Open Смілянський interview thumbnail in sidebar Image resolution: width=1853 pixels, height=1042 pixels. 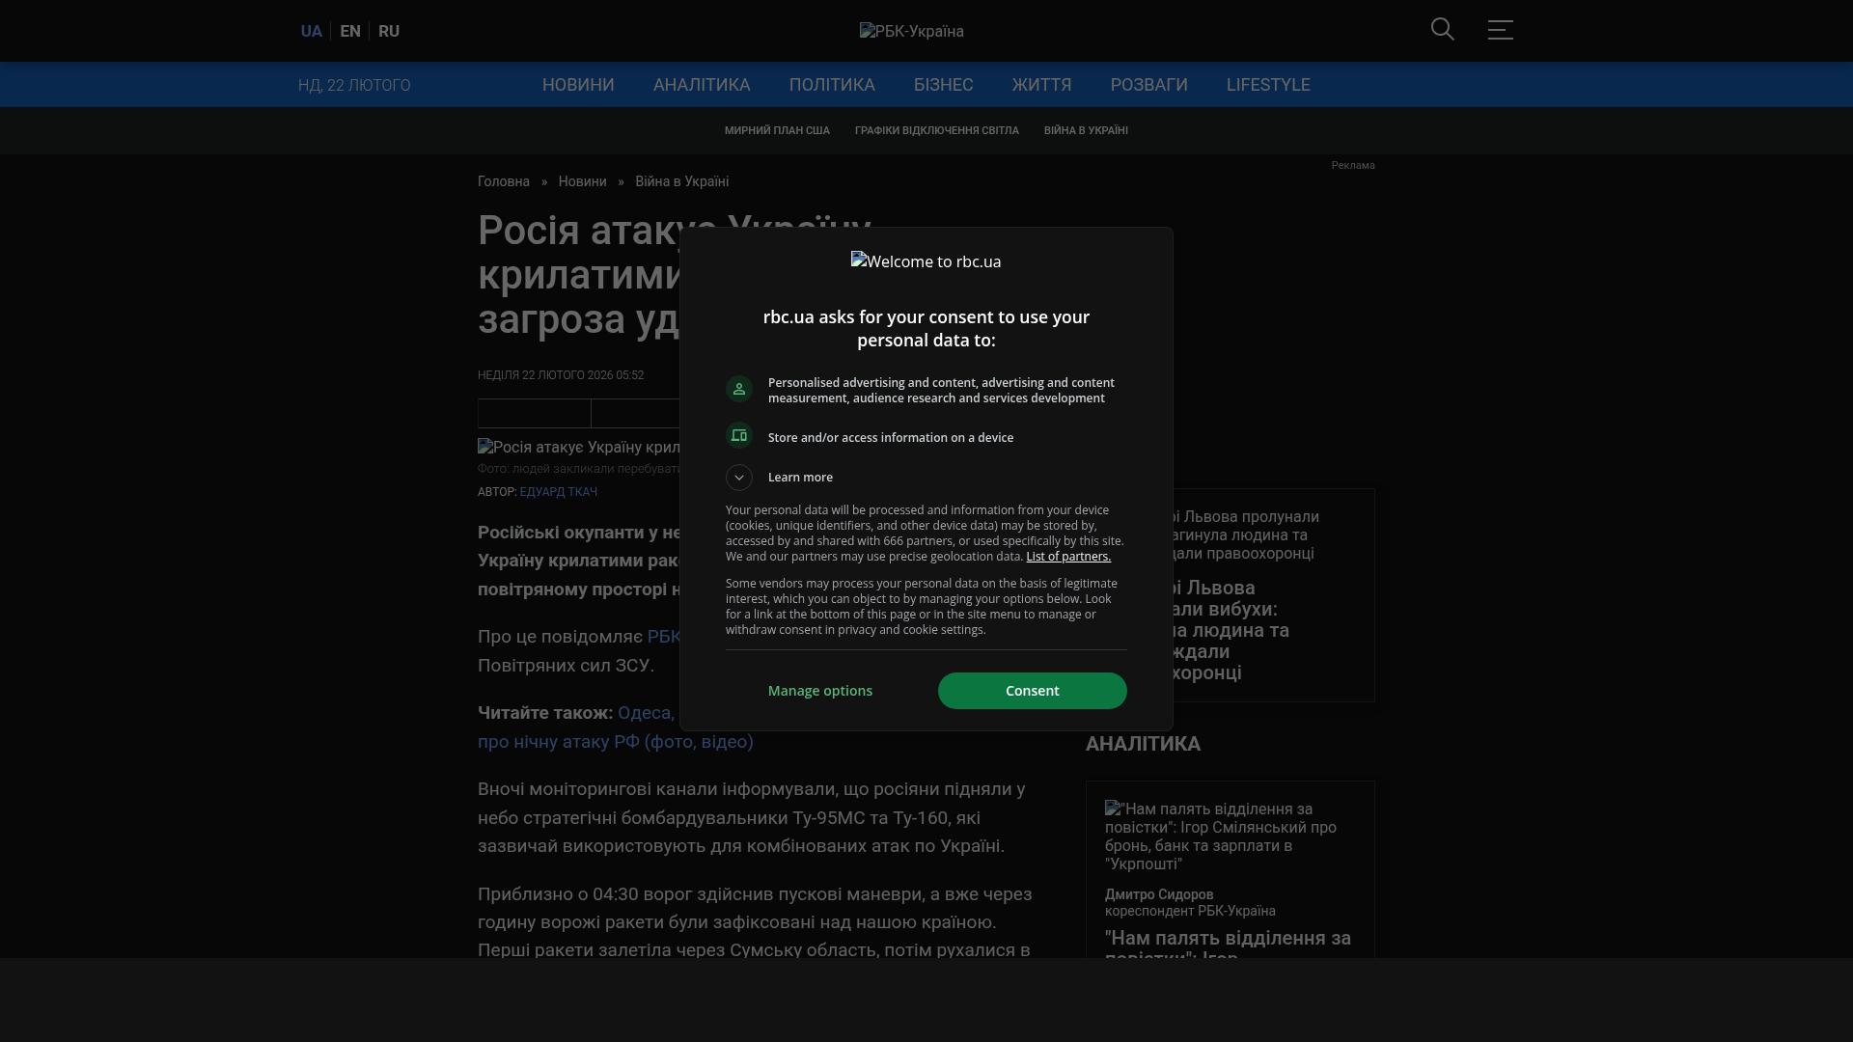click(1221, 836)
